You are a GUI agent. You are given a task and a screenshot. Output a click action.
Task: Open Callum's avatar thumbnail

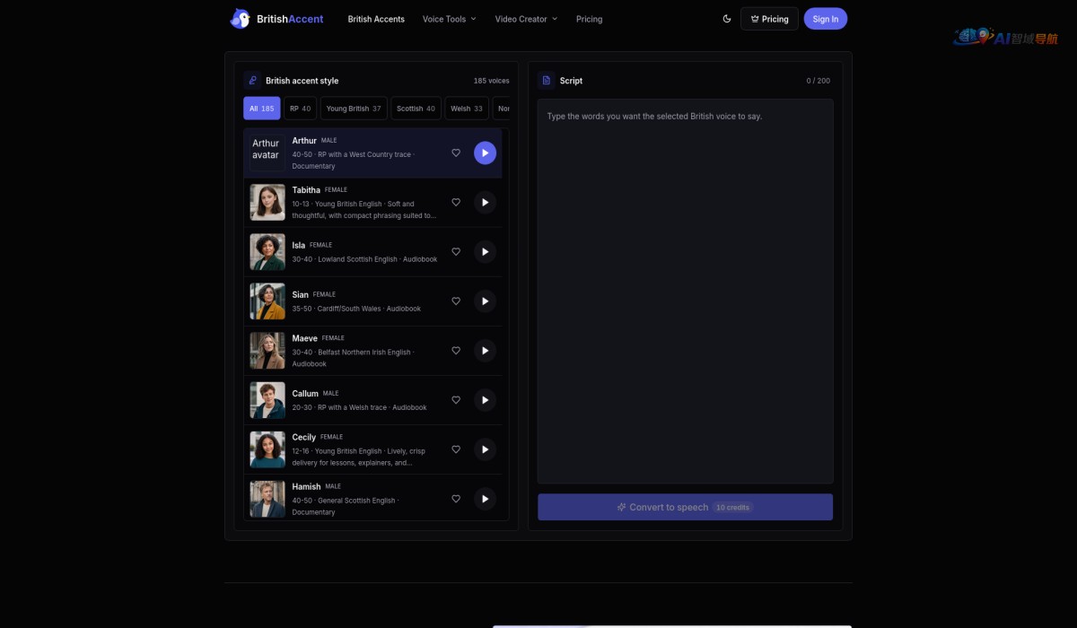coord(267,400)
